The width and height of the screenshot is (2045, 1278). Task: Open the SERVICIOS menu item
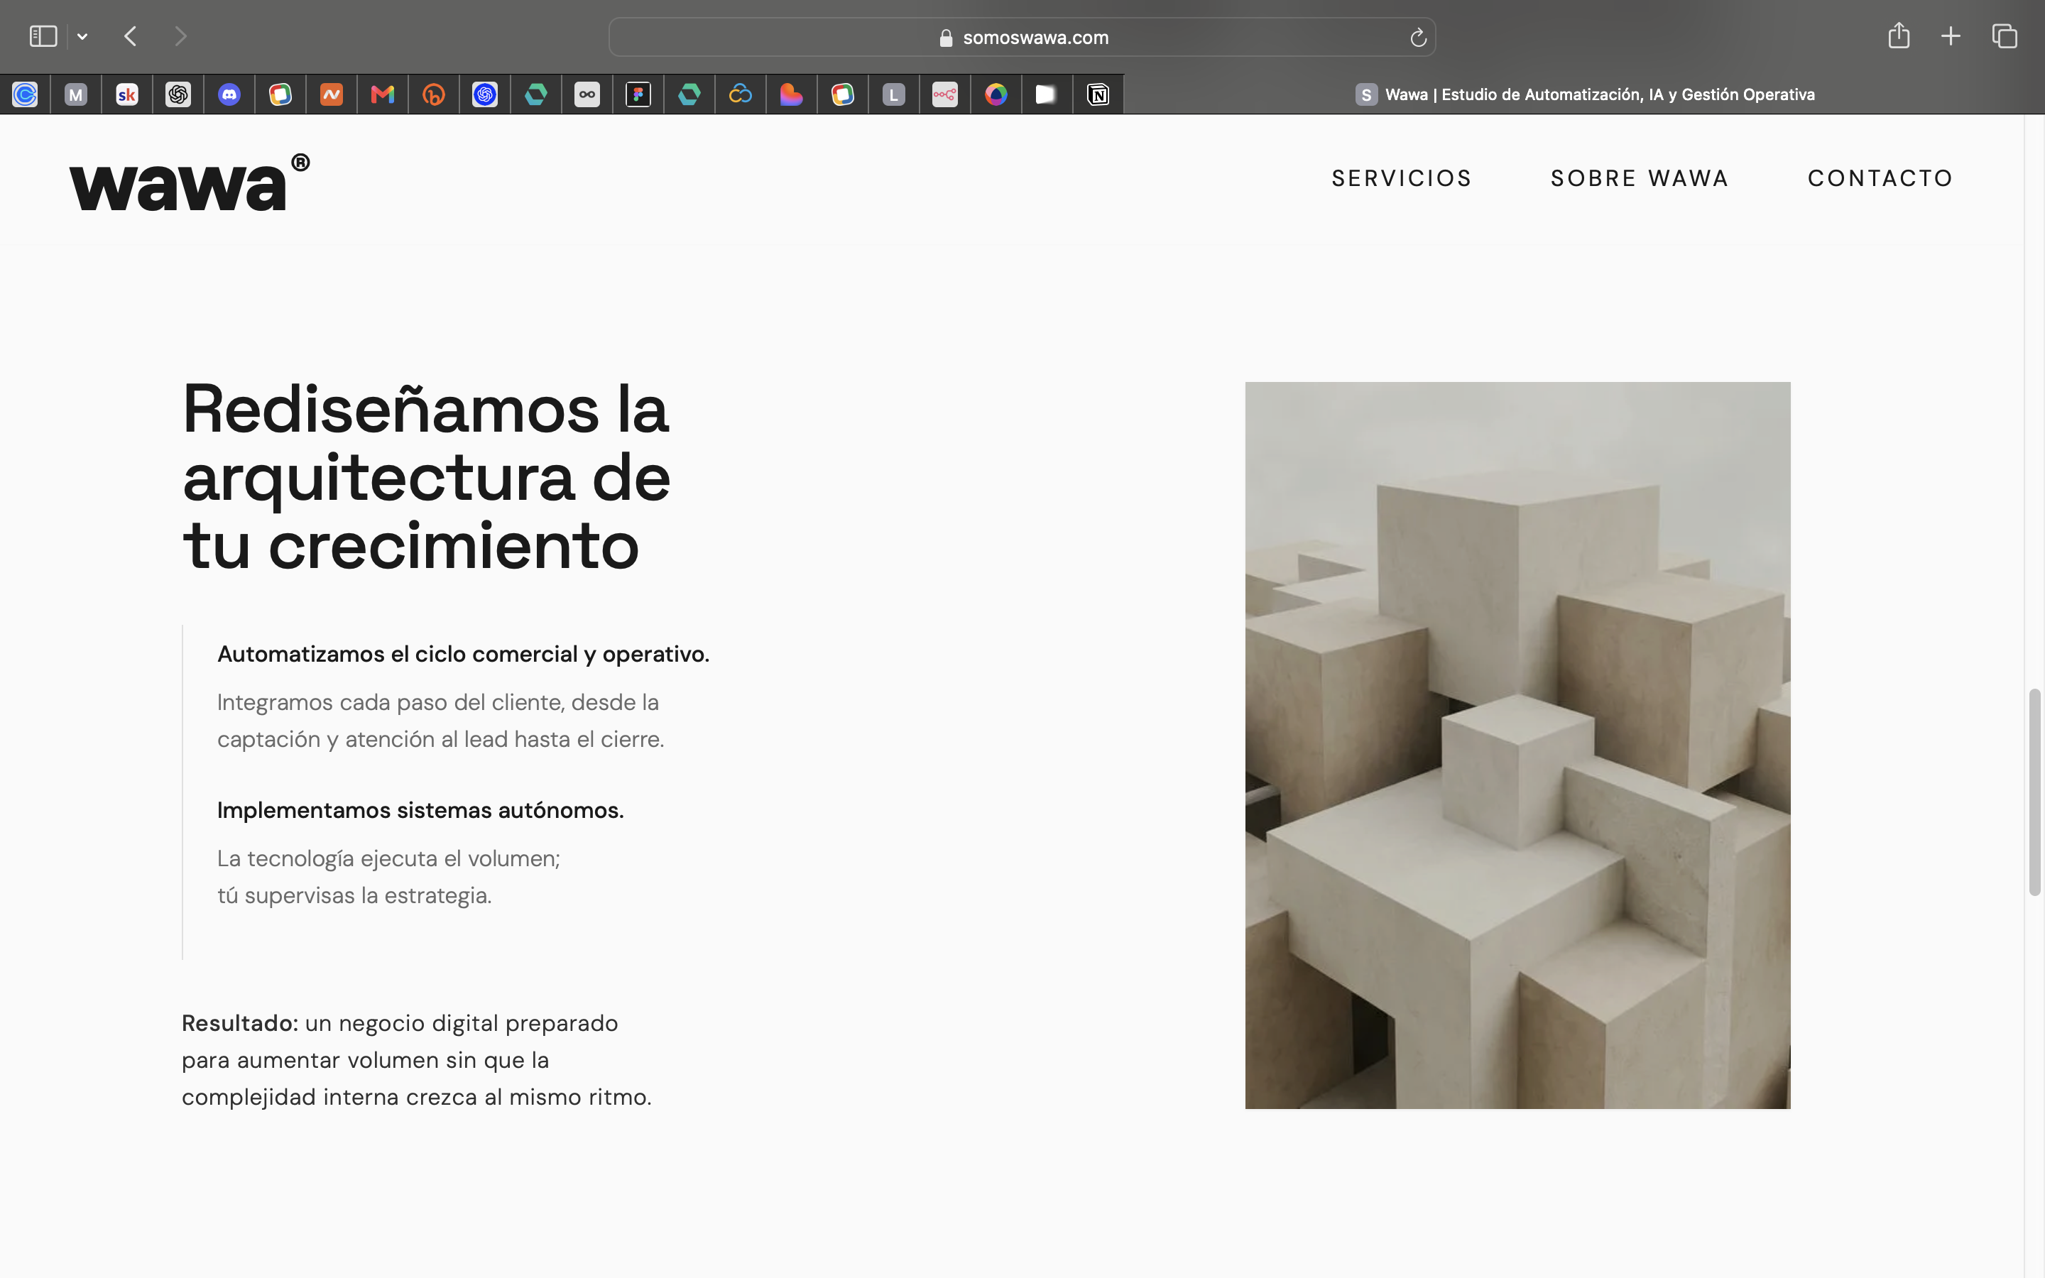(x=1402, y=178)
